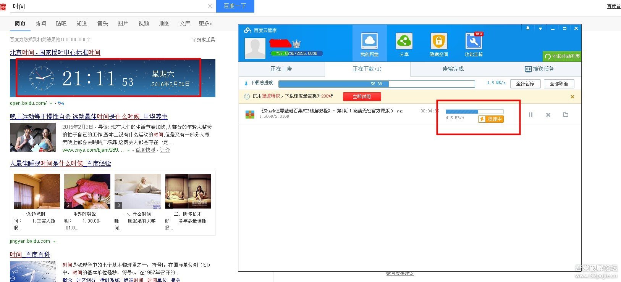Open the 分享 share section icon
The image size is (621, 282).
tap(404, 44)
